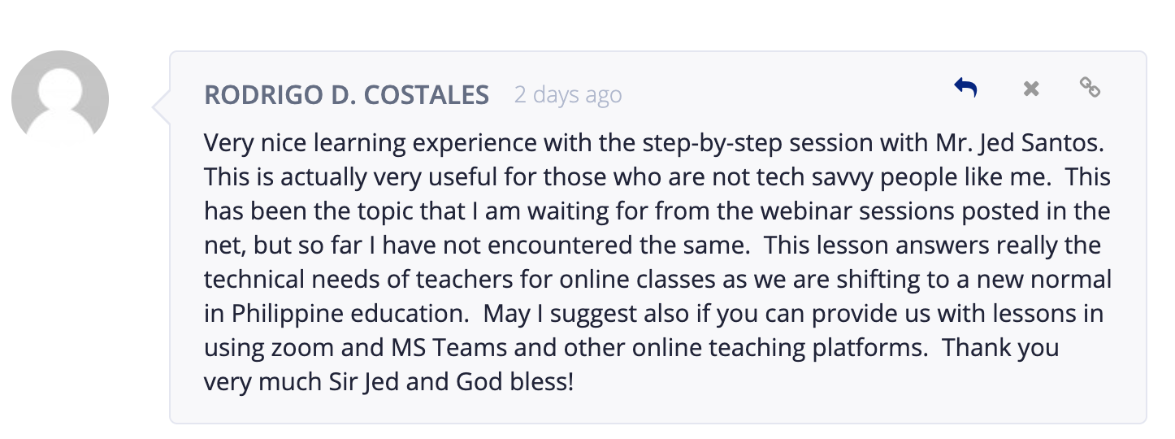Copy the comment permalink via the chain icon
Viewport: 1175px width, 439px height.
(x=1090, y=87)
